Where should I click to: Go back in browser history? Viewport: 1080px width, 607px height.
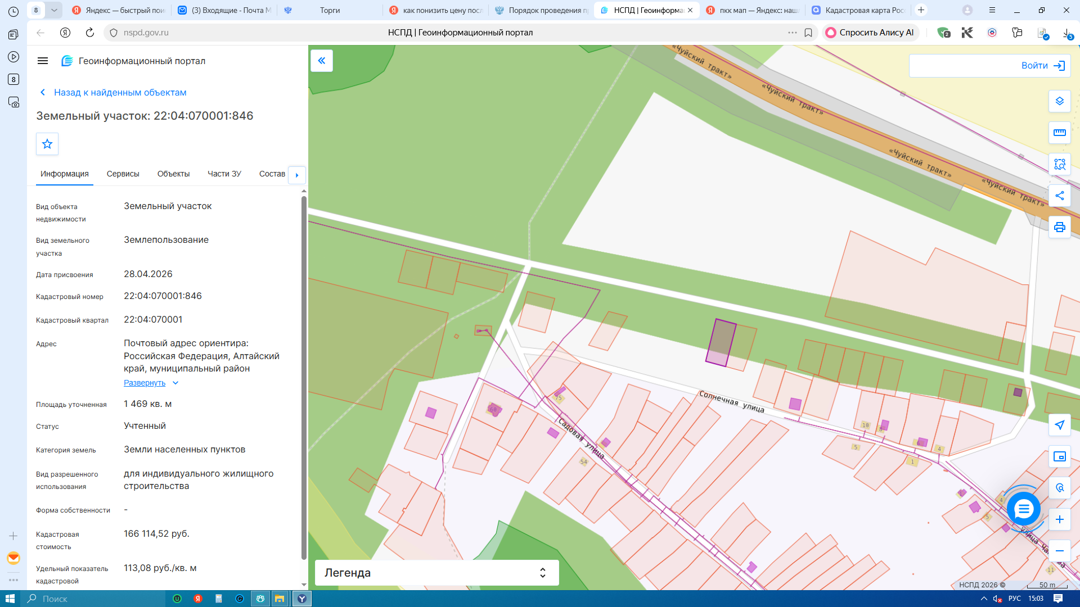point(40,33)
